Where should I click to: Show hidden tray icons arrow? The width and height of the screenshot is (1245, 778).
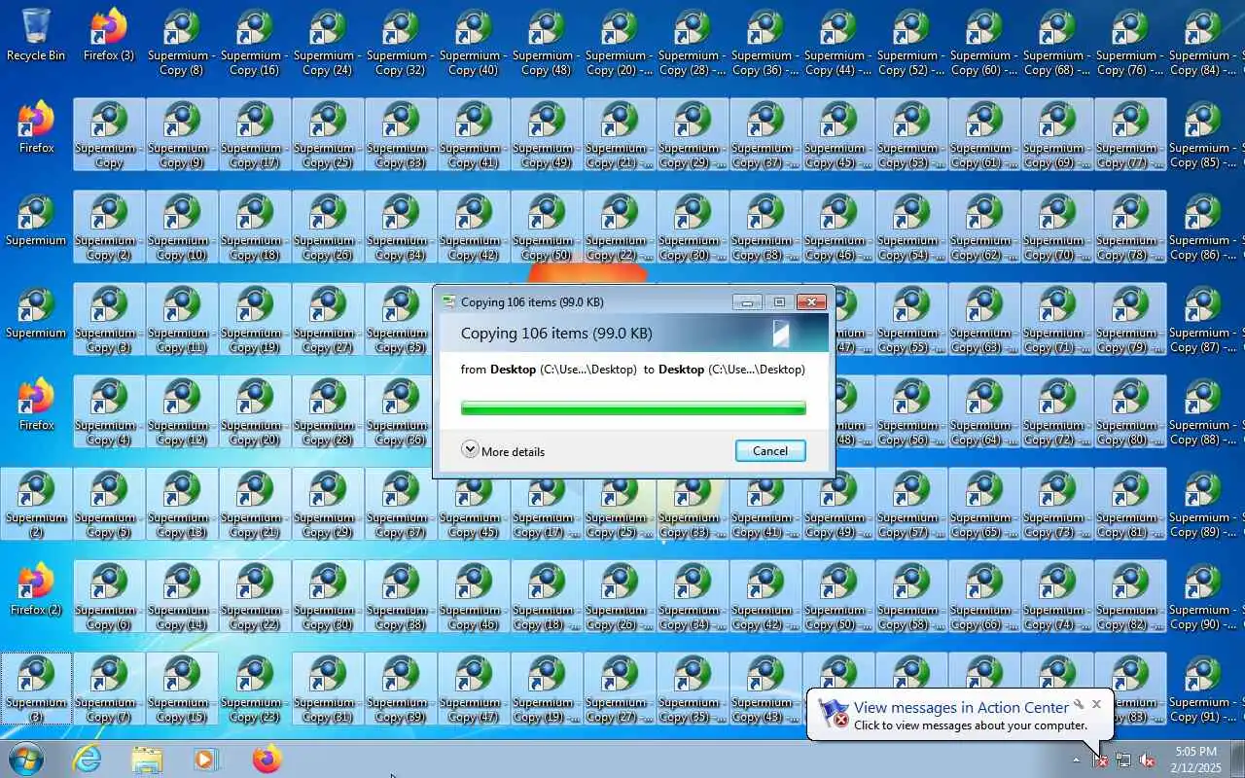(x=1076, y=760)
